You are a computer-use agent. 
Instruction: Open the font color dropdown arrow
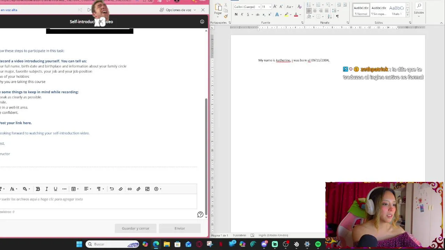click(x=300, y=15)
